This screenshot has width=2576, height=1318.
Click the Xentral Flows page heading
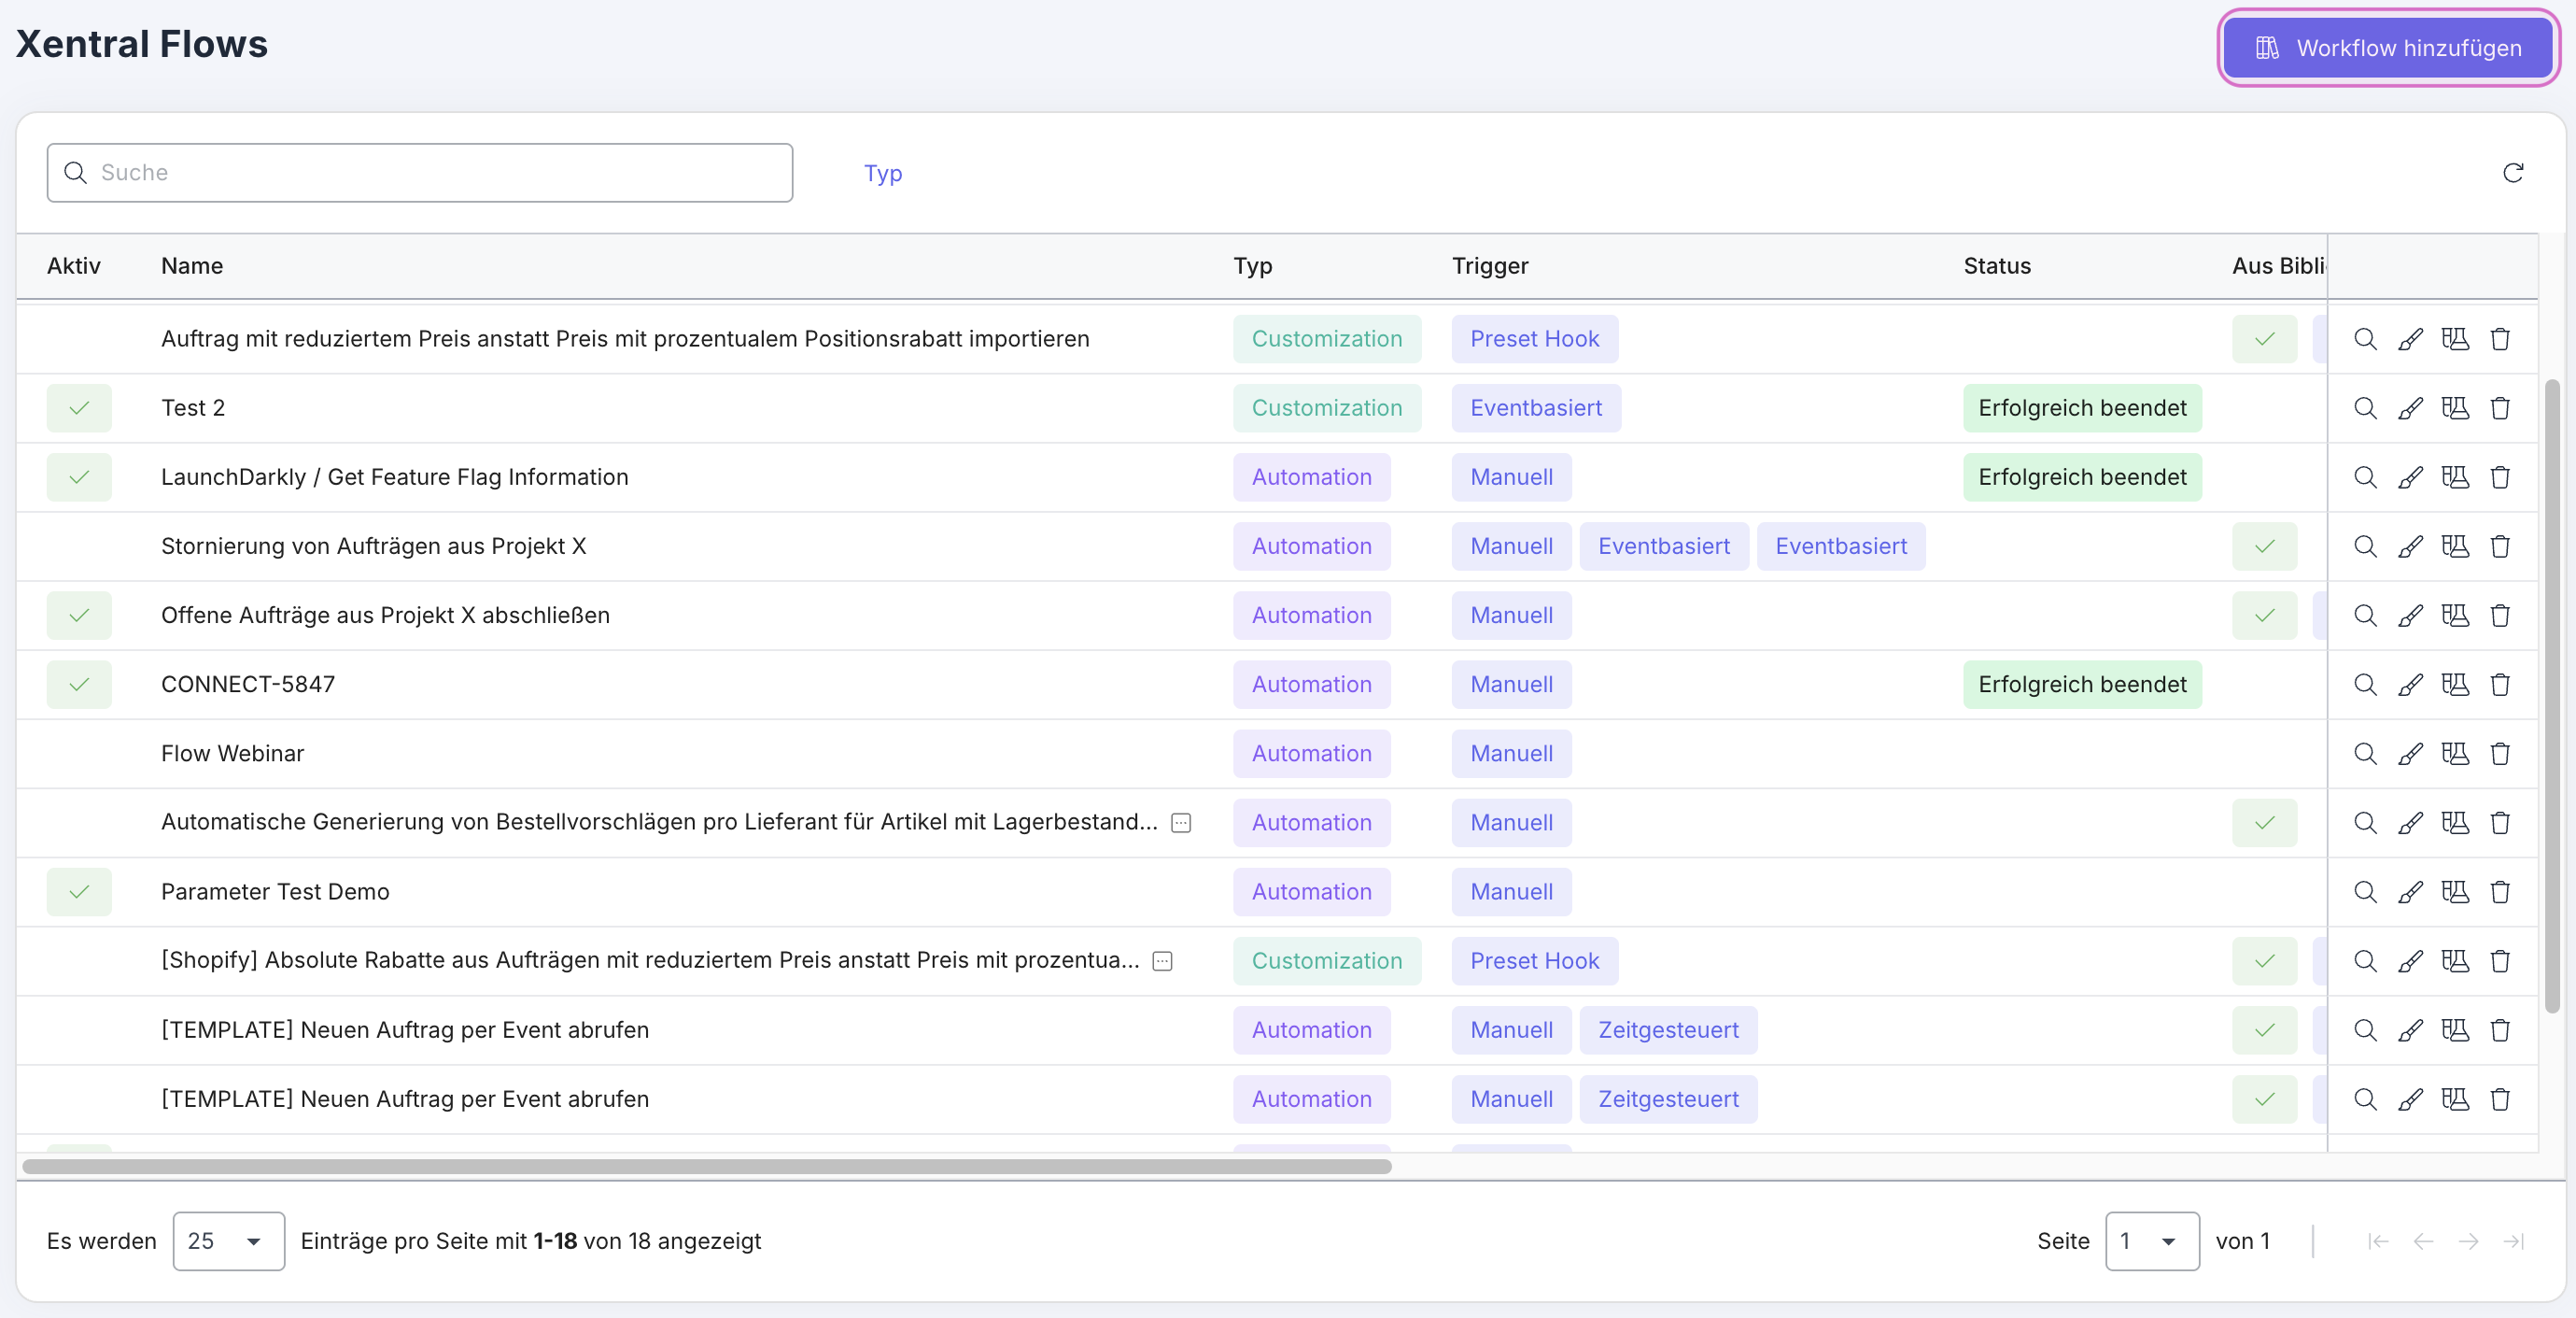(142, 44)
